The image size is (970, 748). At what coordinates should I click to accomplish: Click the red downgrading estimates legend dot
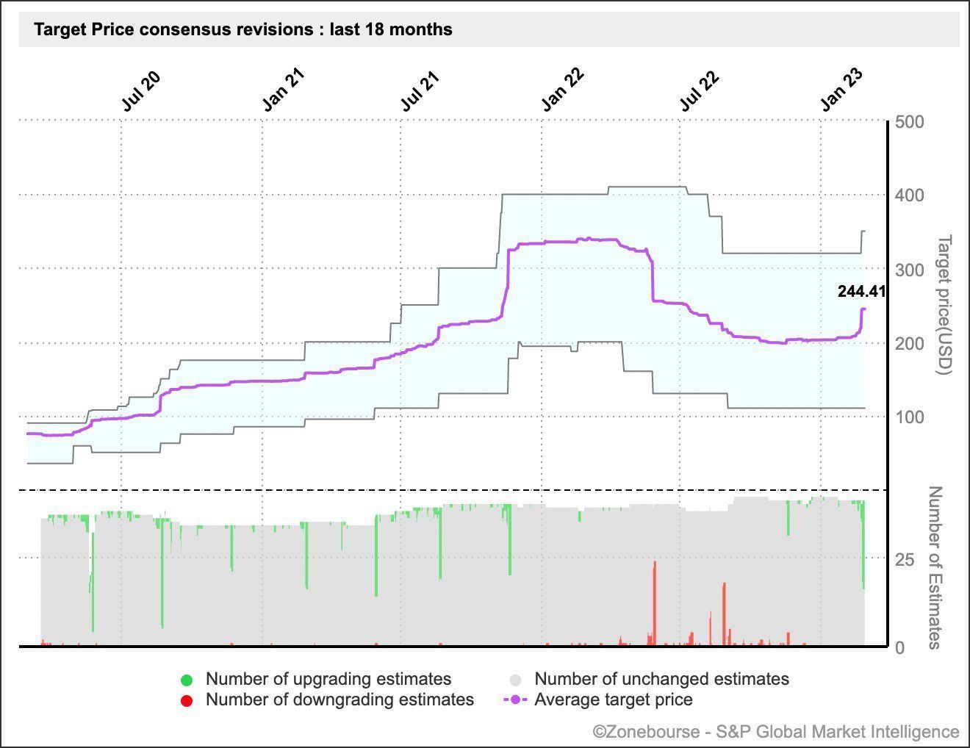pos(187,700)
